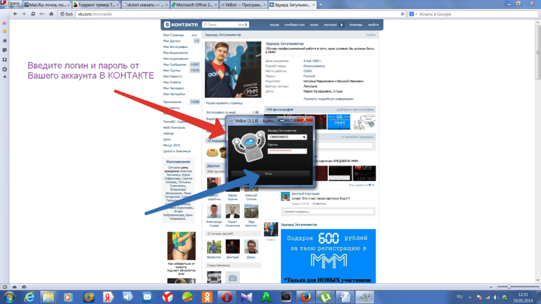The image size is (541, 304).
Task: Open помощь in VK header
Action: (356, 25)
